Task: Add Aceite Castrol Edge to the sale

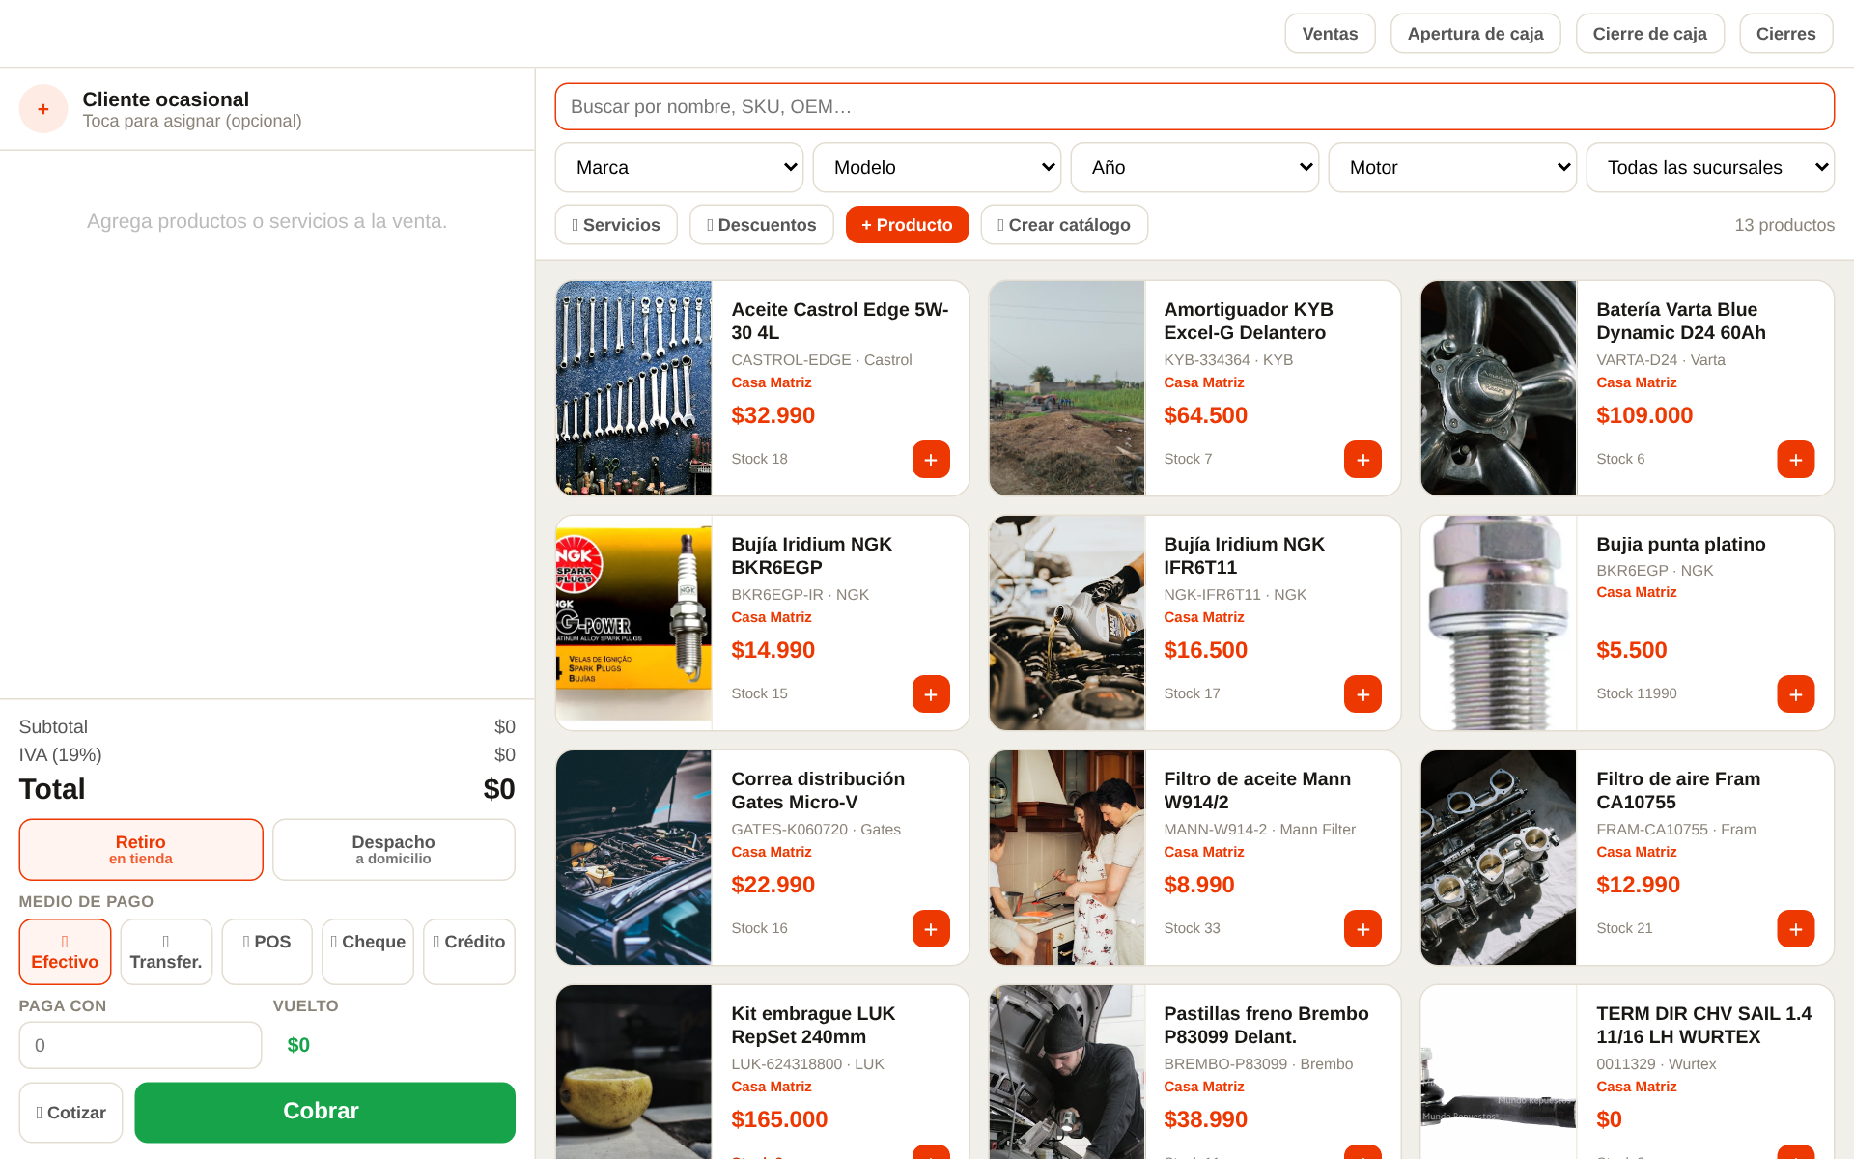Action: [x=931, y=460]
